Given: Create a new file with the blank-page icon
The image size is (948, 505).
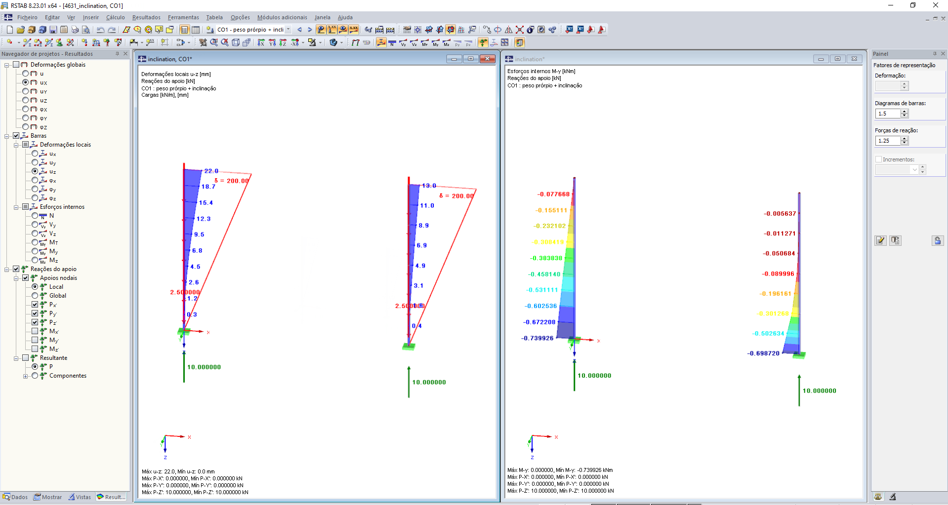Looking at the screenshot, I should pos(10,30).
